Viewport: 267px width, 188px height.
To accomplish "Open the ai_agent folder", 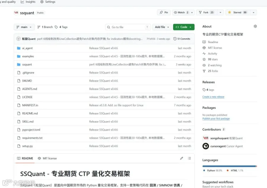I will [27, 48].
